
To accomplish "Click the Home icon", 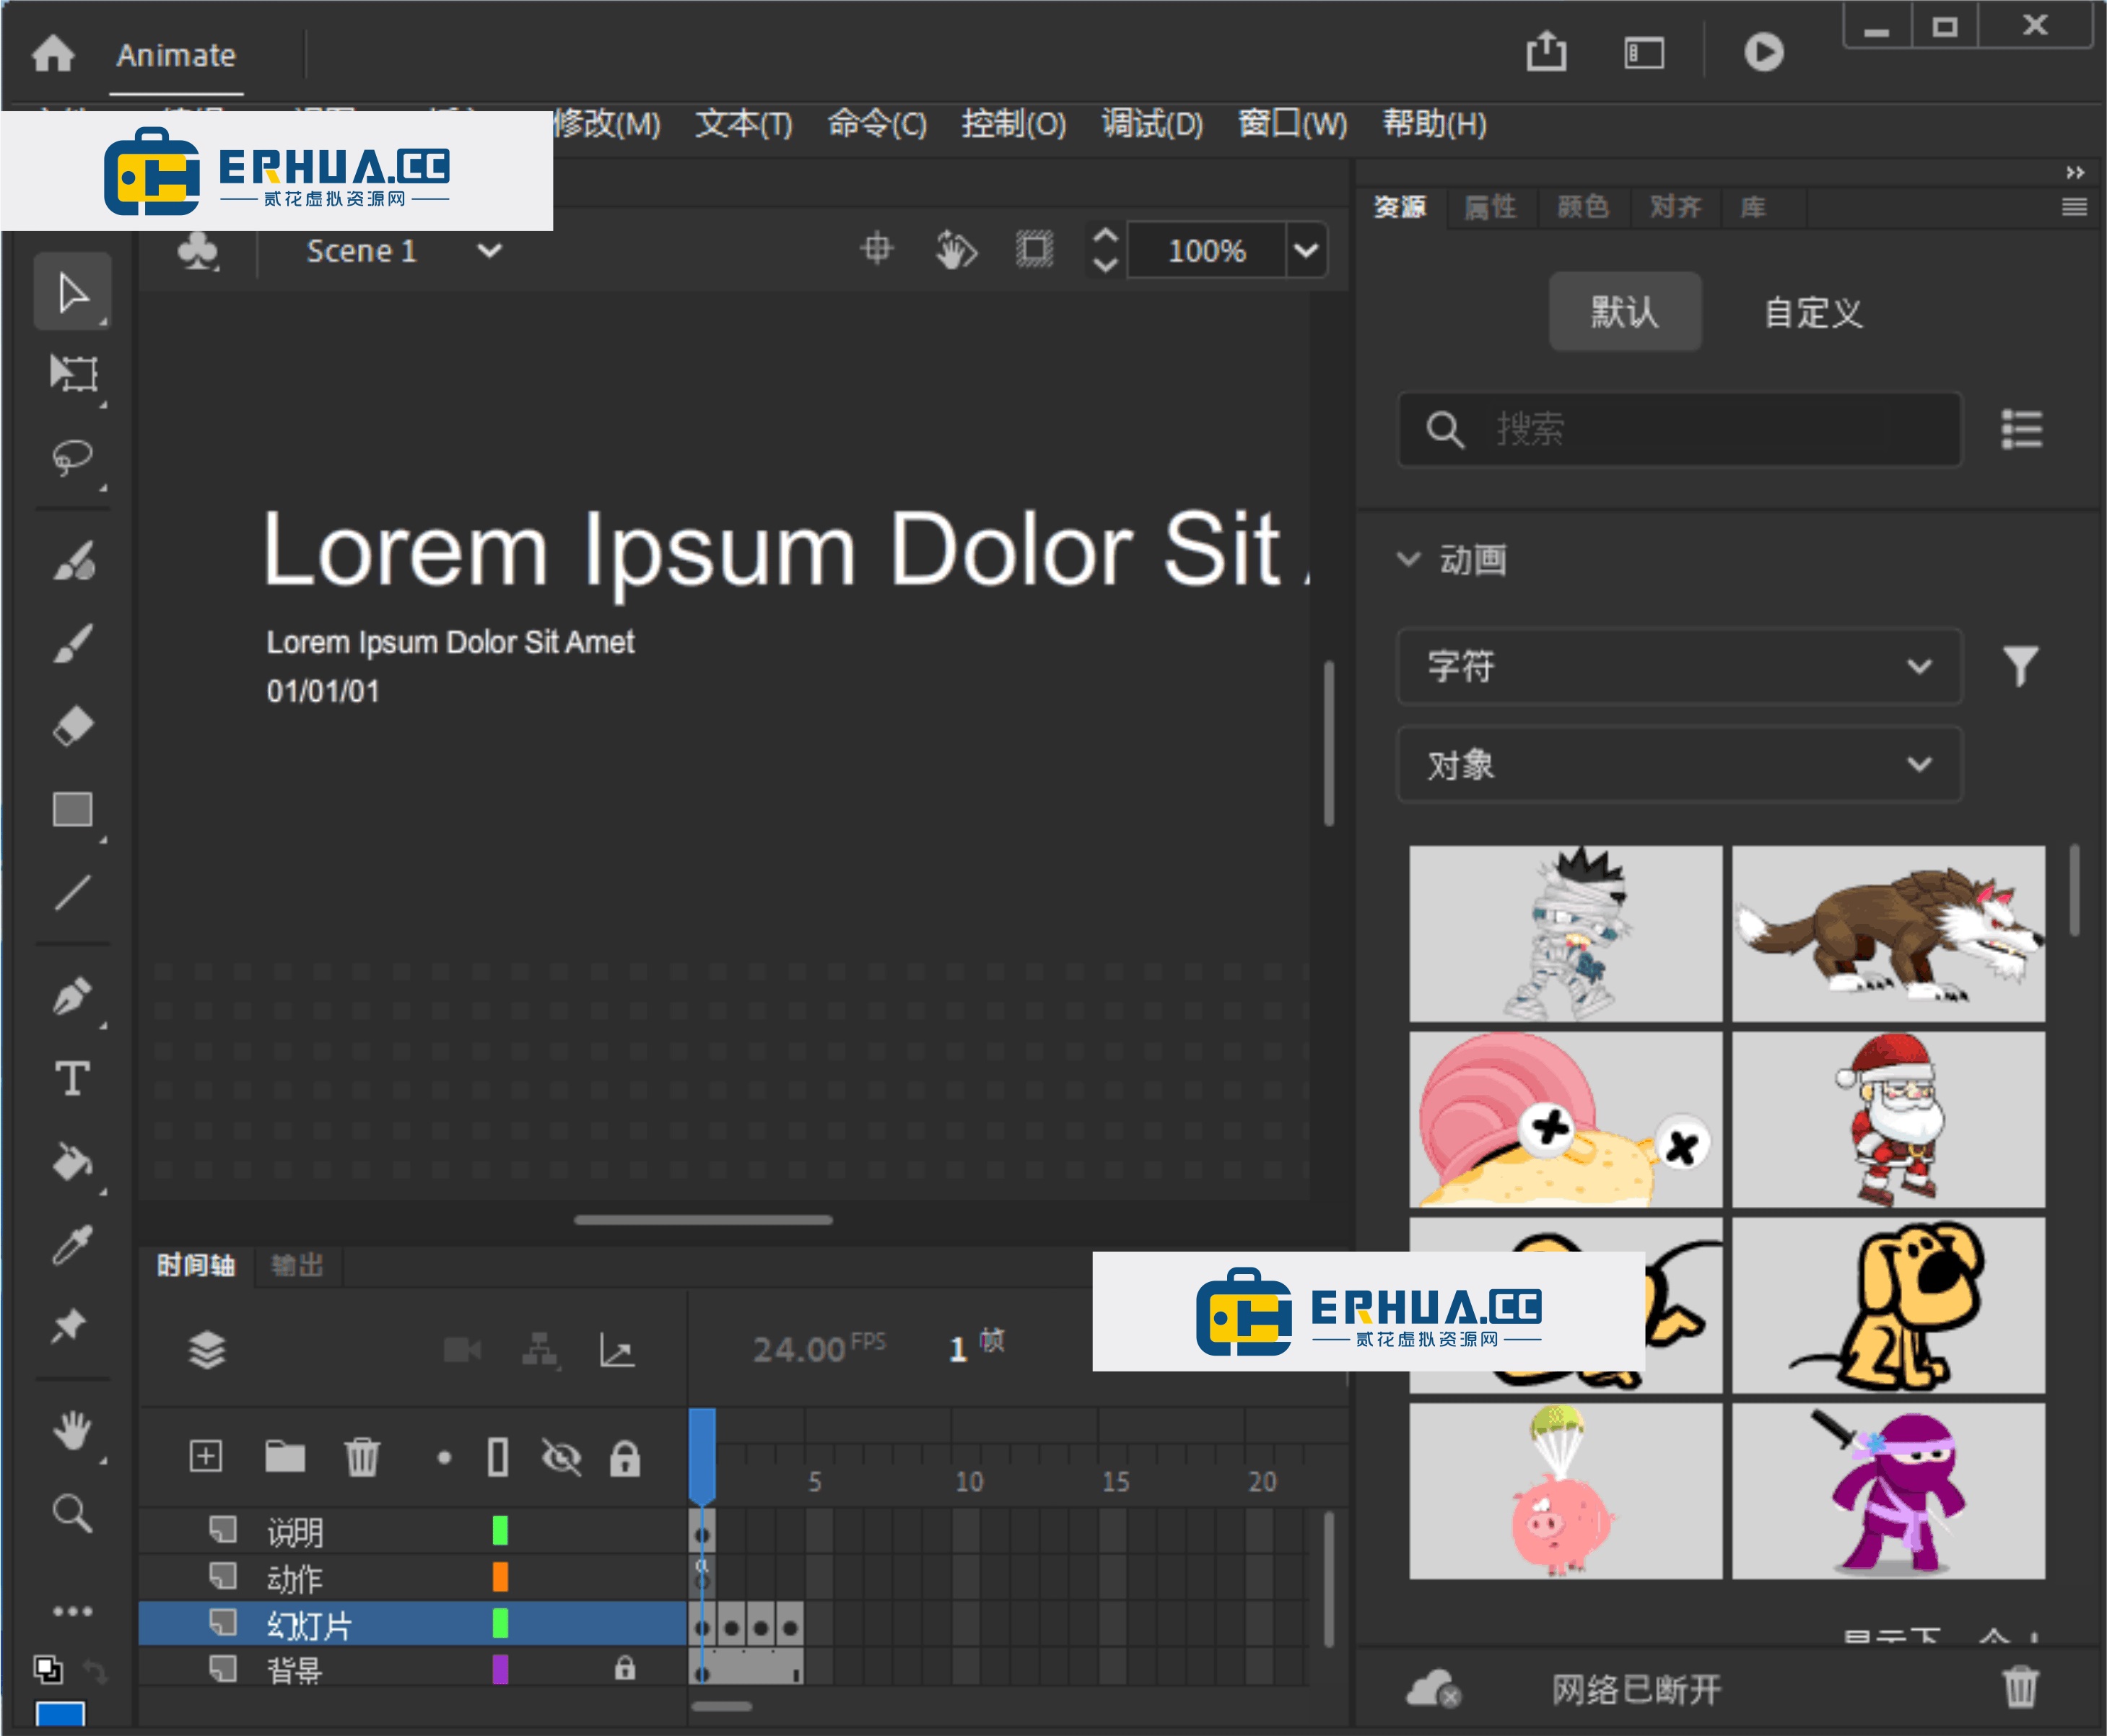I will click(52, 53).
